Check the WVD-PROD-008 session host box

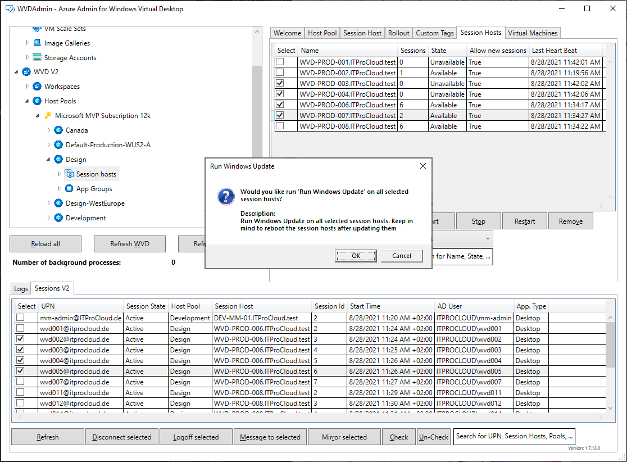click(x=280, y=125)
